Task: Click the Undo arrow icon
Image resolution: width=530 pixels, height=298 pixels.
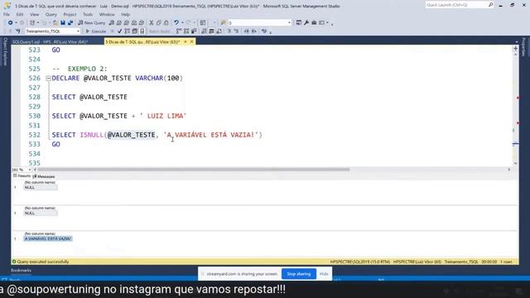Action: point(176,22)
